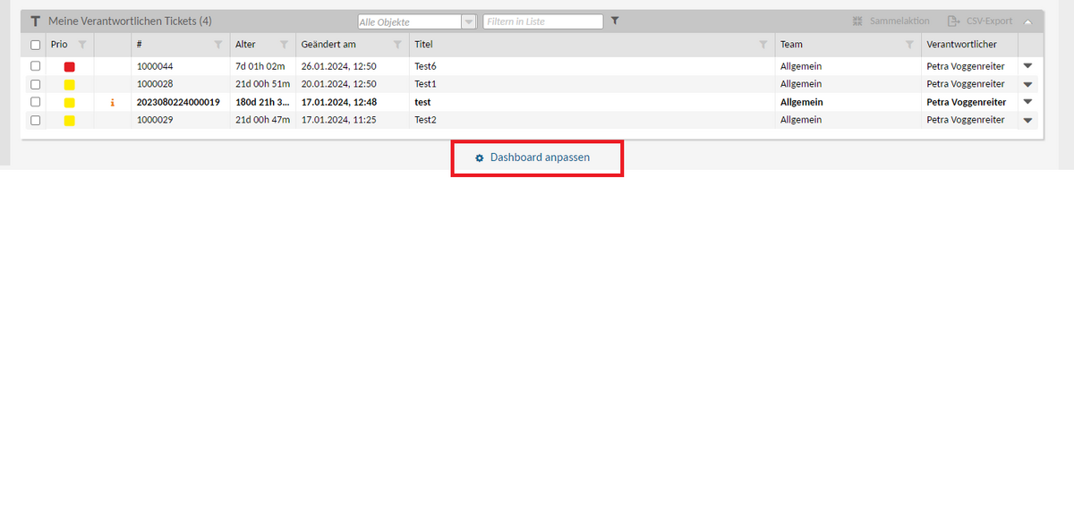Click the Team column header
The width and height of the screenshot is (1074, 527).
tap(791, 45)
